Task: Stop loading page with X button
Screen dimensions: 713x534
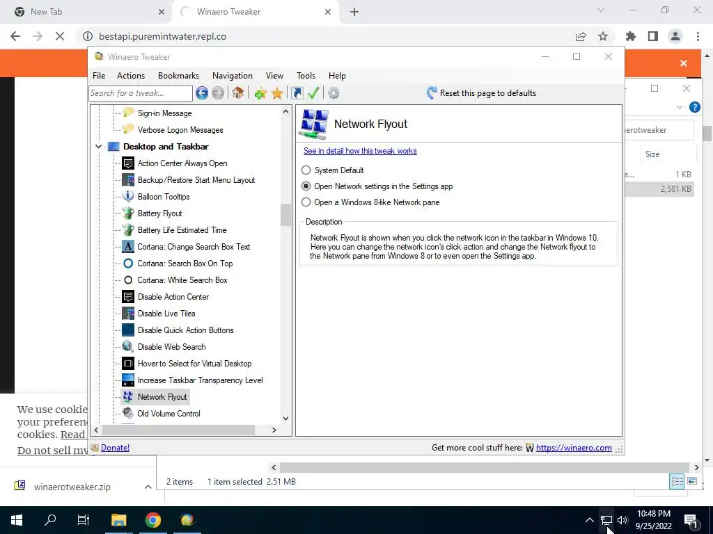Action: [x=60, y=36]
